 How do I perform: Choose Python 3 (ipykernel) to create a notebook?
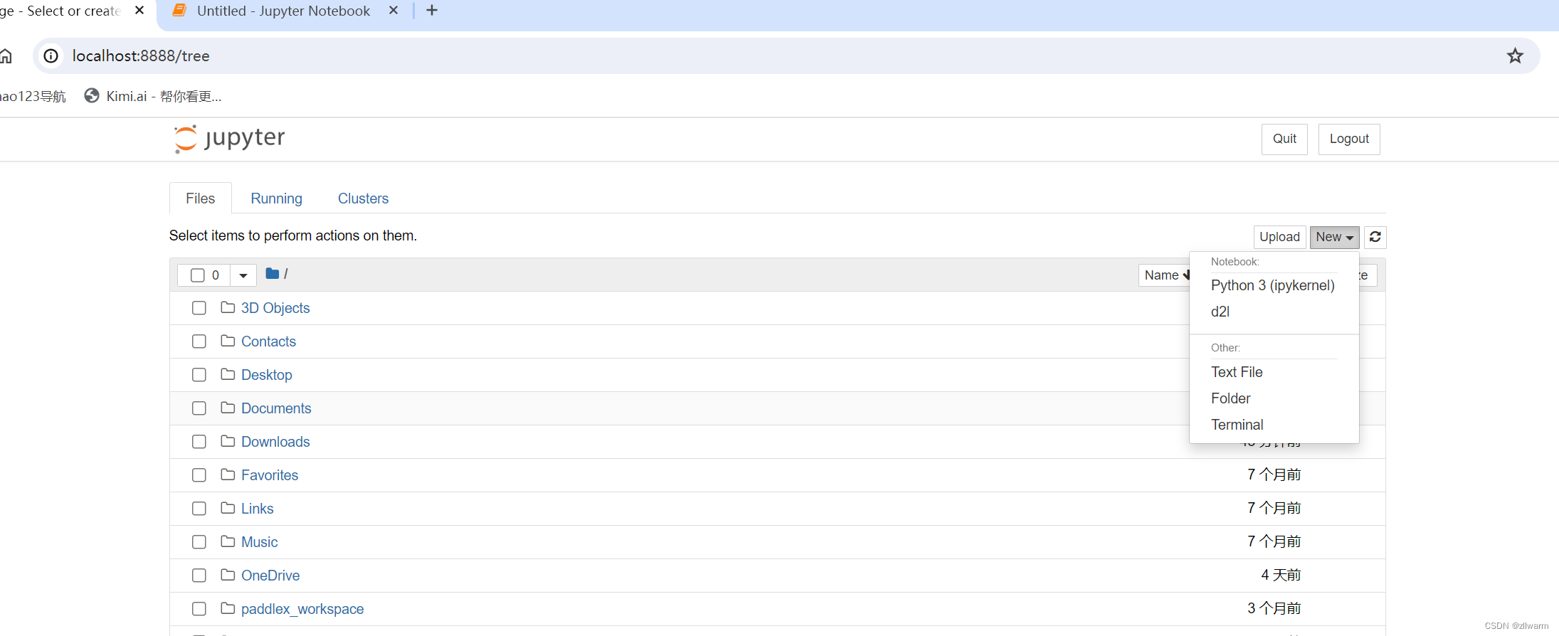coord(1272,285)
